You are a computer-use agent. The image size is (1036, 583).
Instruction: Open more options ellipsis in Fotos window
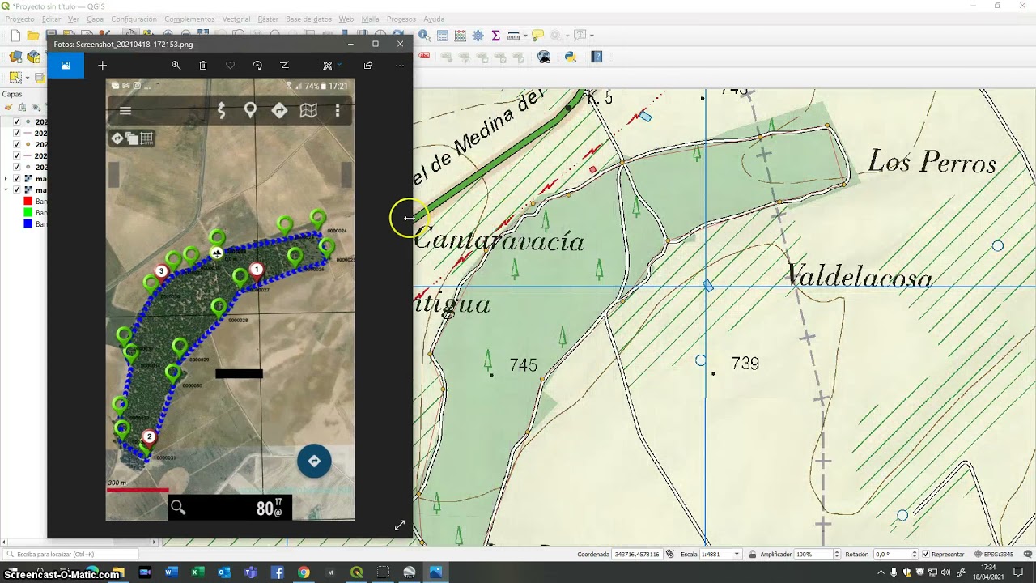point(399,66)
